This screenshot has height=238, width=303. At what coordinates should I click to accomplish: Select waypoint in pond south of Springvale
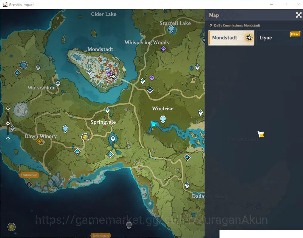click(x=113, y=139)
